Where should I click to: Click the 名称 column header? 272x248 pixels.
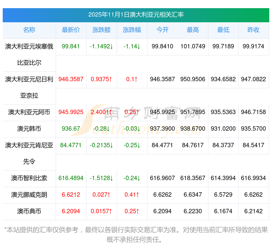pos(29,30)
